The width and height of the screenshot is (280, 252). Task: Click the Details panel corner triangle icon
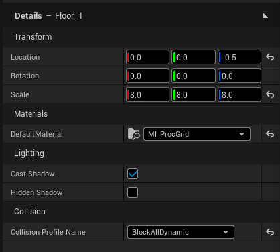tap(265, 16)
